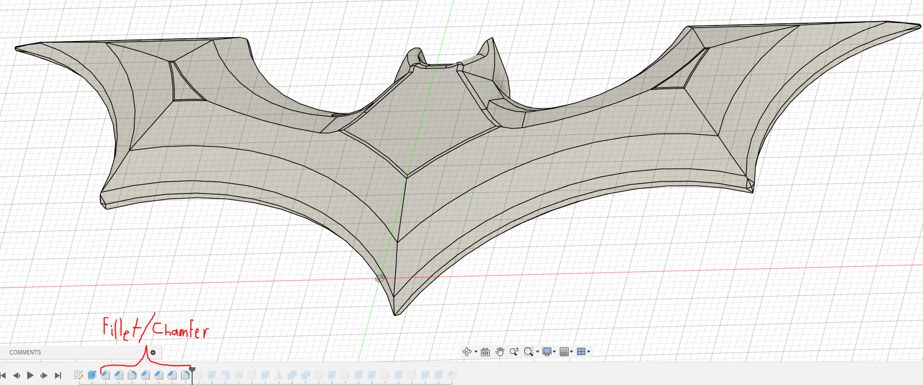Select the Orbit tool in navigation bar
Viewport: 923px width, 385px height.
[466, 351]
